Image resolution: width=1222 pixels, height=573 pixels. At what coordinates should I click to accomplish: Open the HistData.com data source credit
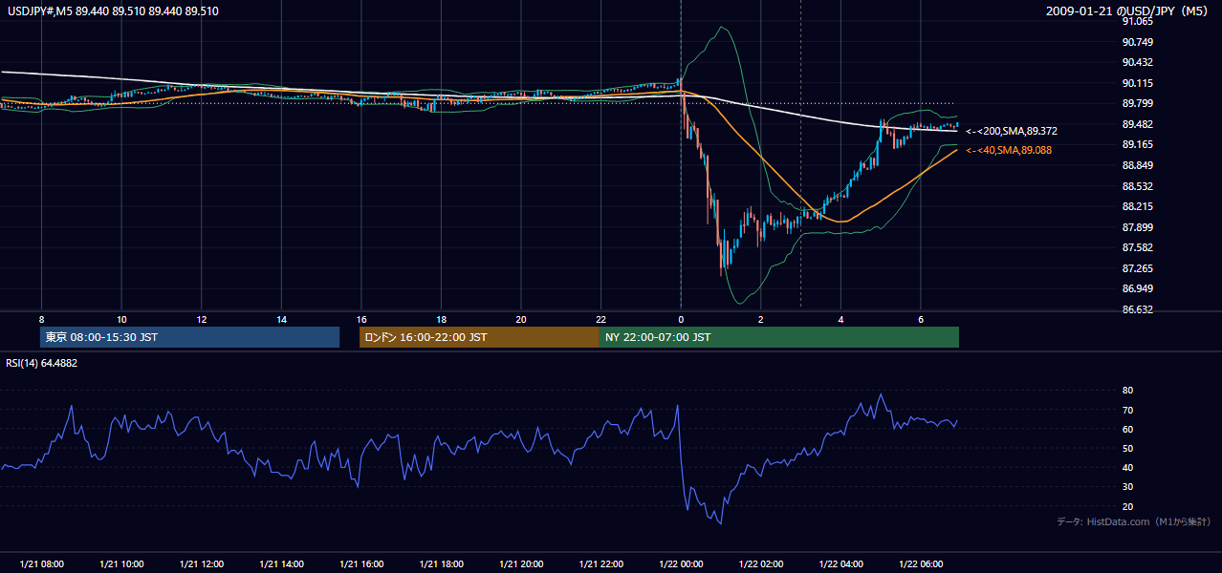pyautogui.click(x=1134, y=521)
